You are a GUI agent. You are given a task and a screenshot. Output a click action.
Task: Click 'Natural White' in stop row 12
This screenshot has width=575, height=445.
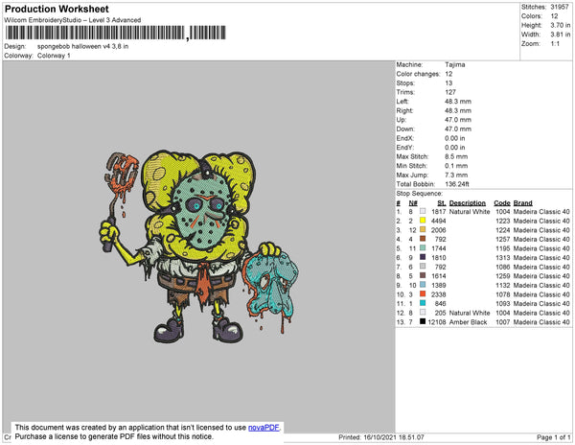[x=470, y=313]
